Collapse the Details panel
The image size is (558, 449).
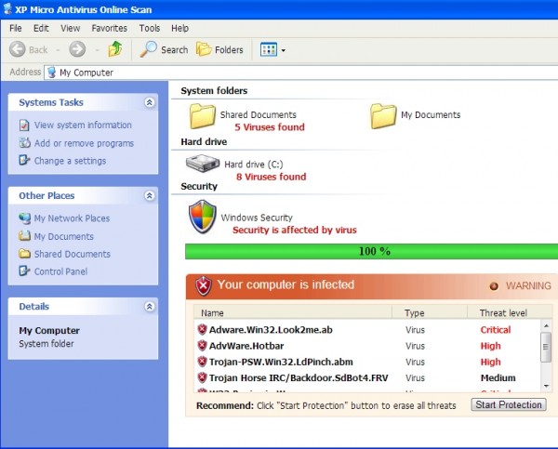(x=150, y=307)
